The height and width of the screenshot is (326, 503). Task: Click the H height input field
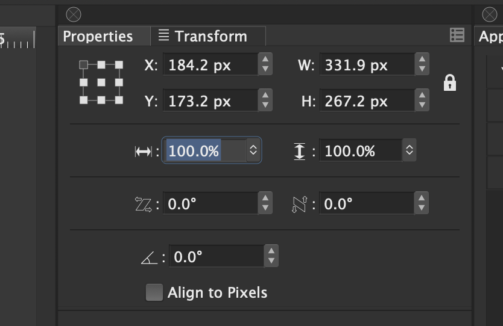point(365,101)
